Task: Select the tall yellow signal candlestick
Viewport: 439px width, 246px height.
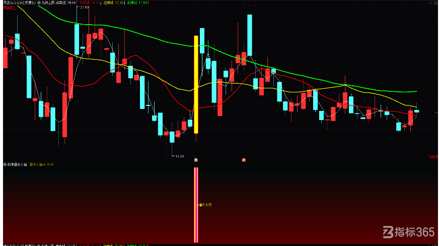Action: click(x=196, y=84)
